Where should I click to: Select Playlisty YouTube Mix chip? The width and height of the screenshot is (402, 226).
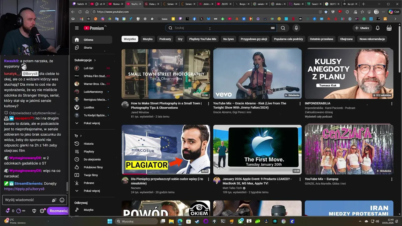click(x=203, y=39)
